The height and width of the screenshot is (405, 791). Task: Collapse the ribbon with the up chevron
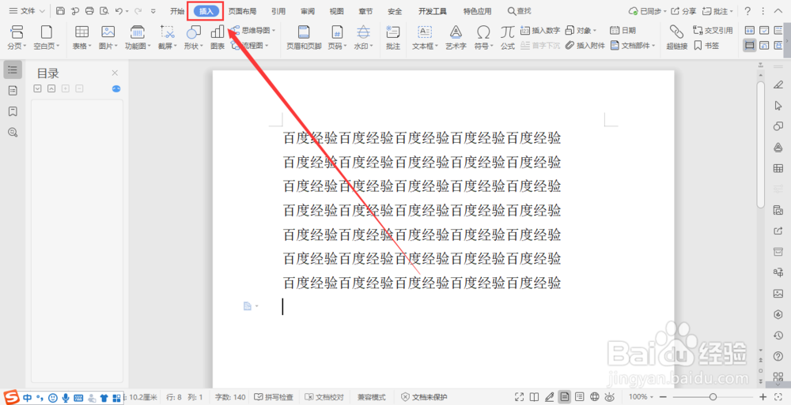click(777, 10)
